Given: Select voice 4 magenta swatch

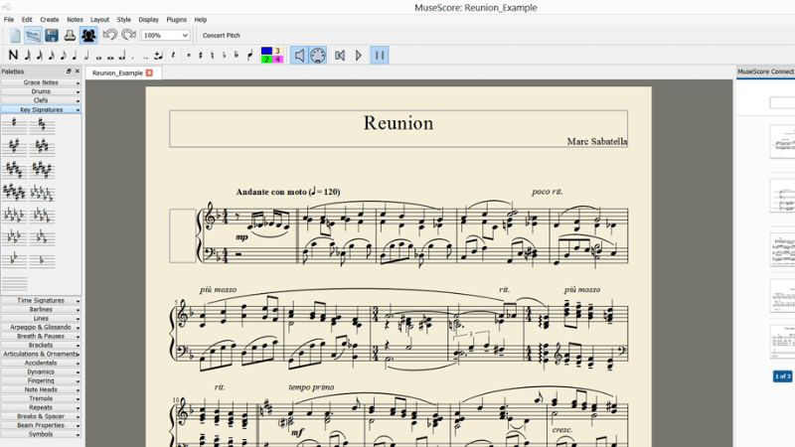Looking at the screenshot, I should pyautogui.click(x=277, y=60).
